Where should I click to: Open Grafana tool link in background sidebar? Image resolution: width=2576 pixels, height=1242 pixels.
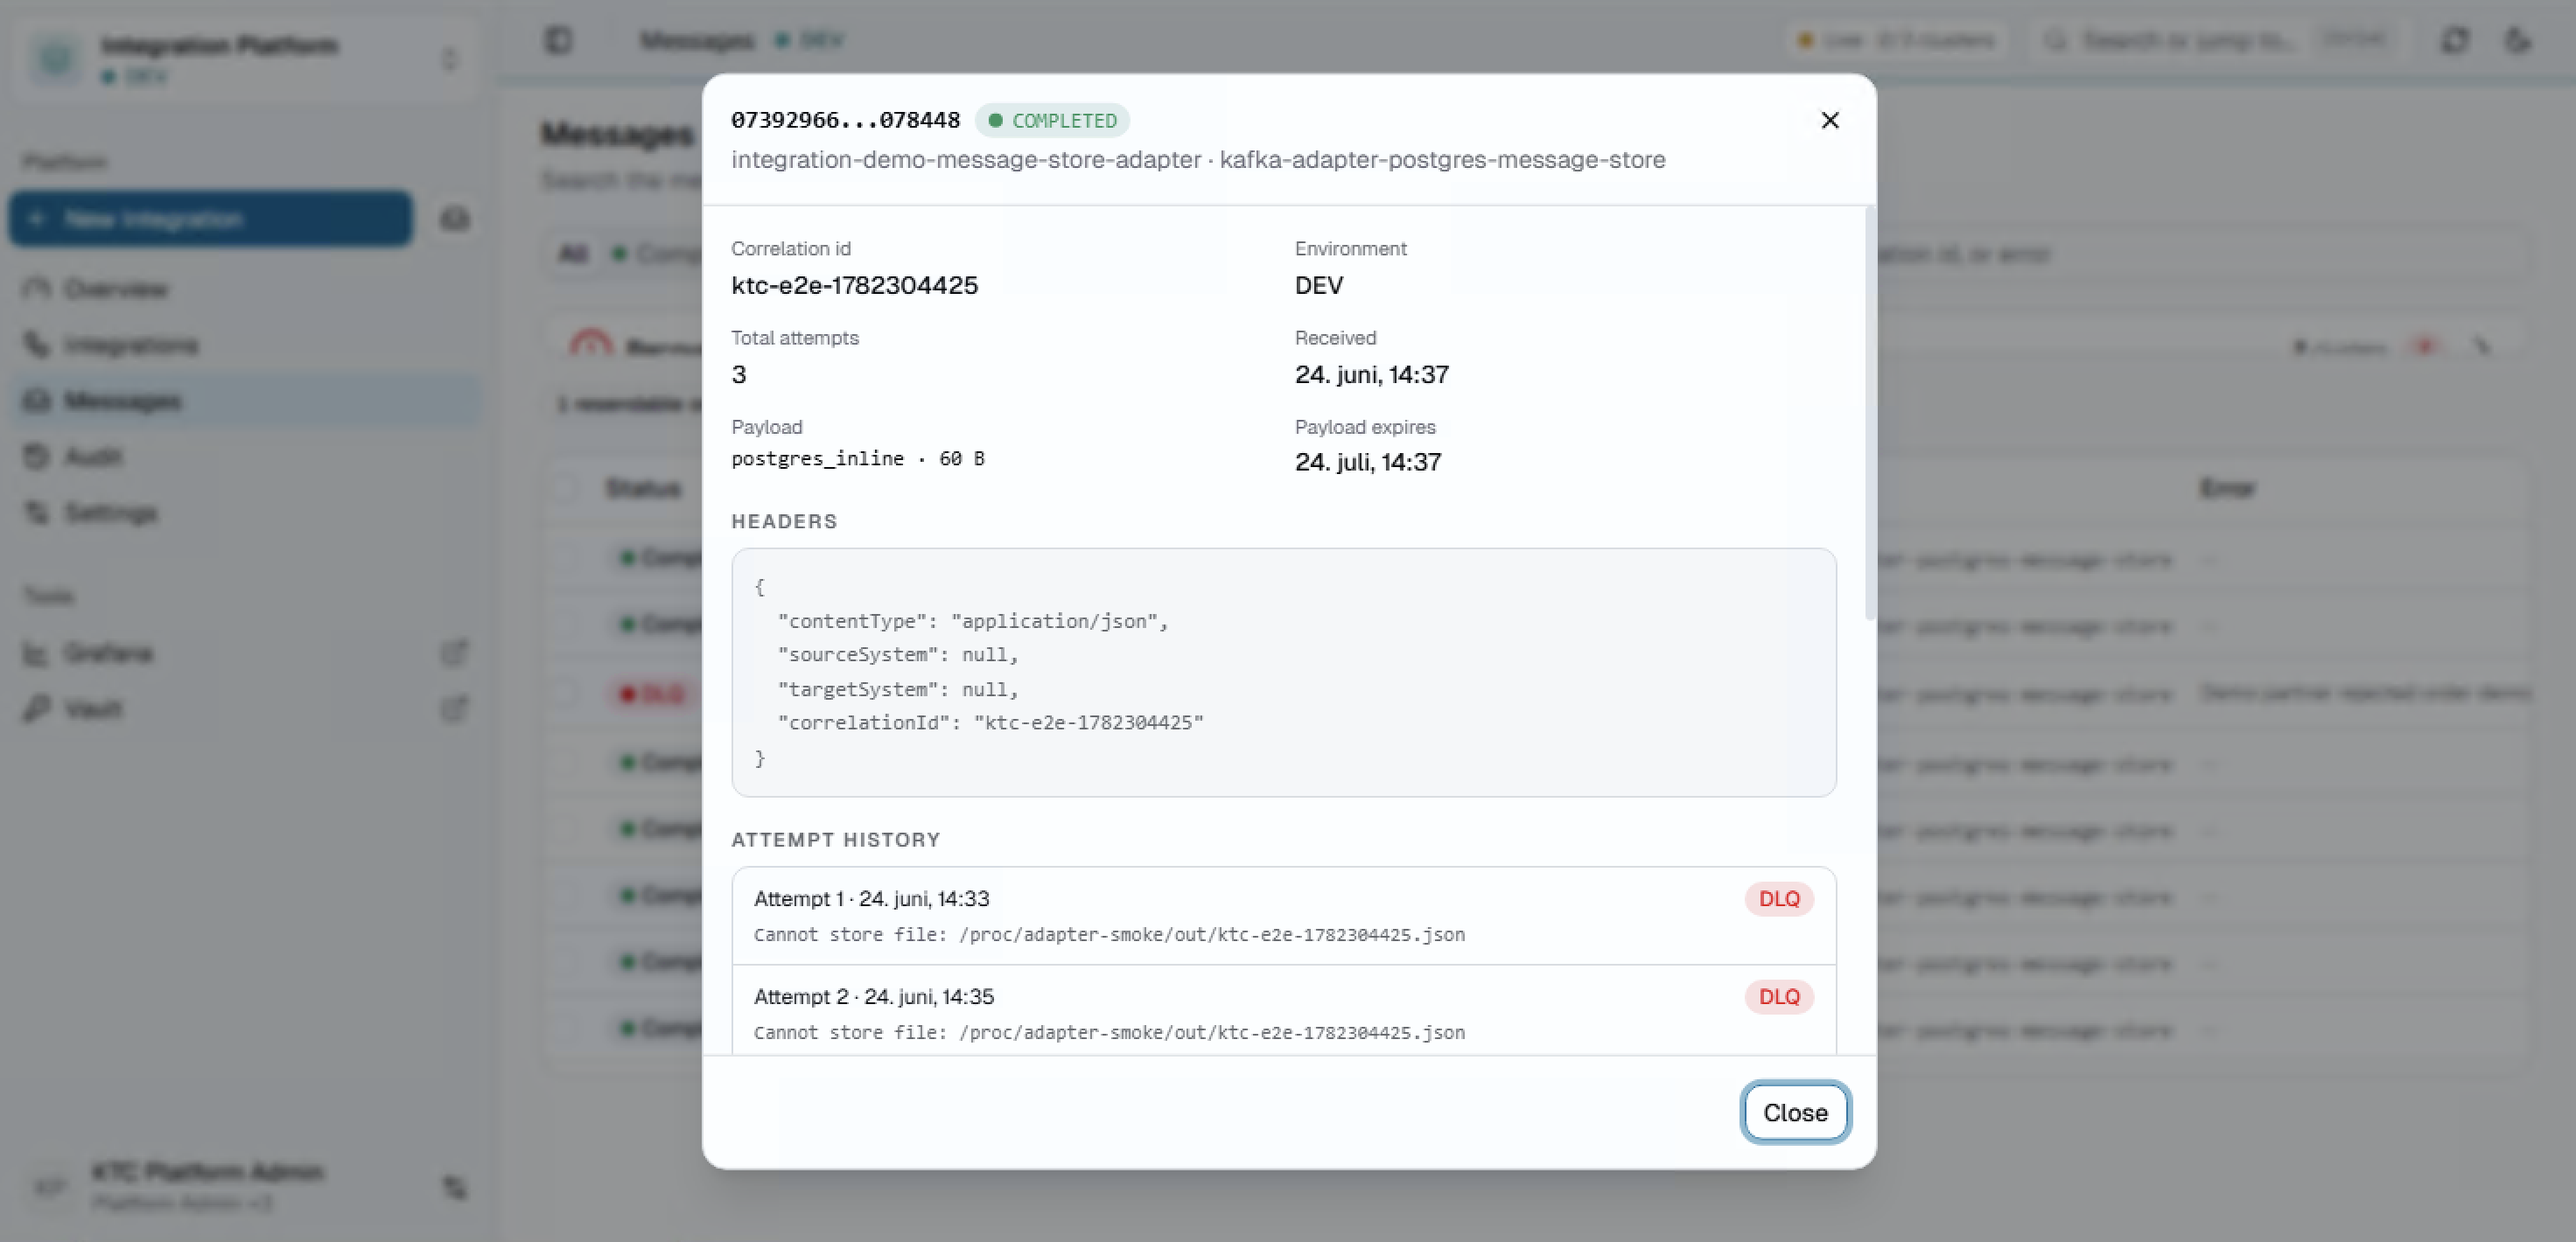click(x=245, y=653)
